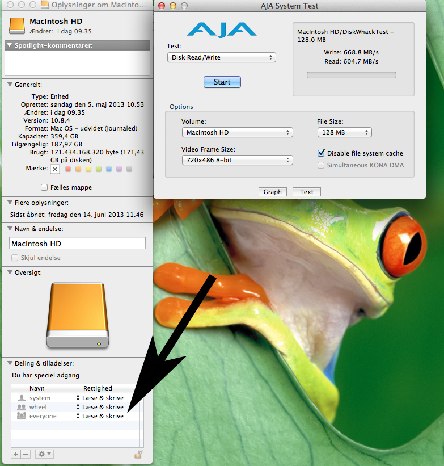Toggle Simultaneous KONA DMA checkbox
This screenshot has height=466, width=444.
pyautogui.click(x=321, y=165)
